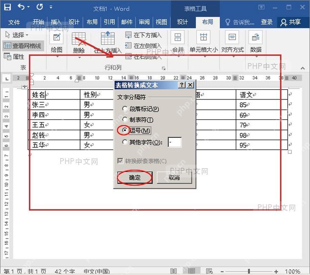
Task: Select the 逗号(M) radio option
Action: (x=136, y=130)
